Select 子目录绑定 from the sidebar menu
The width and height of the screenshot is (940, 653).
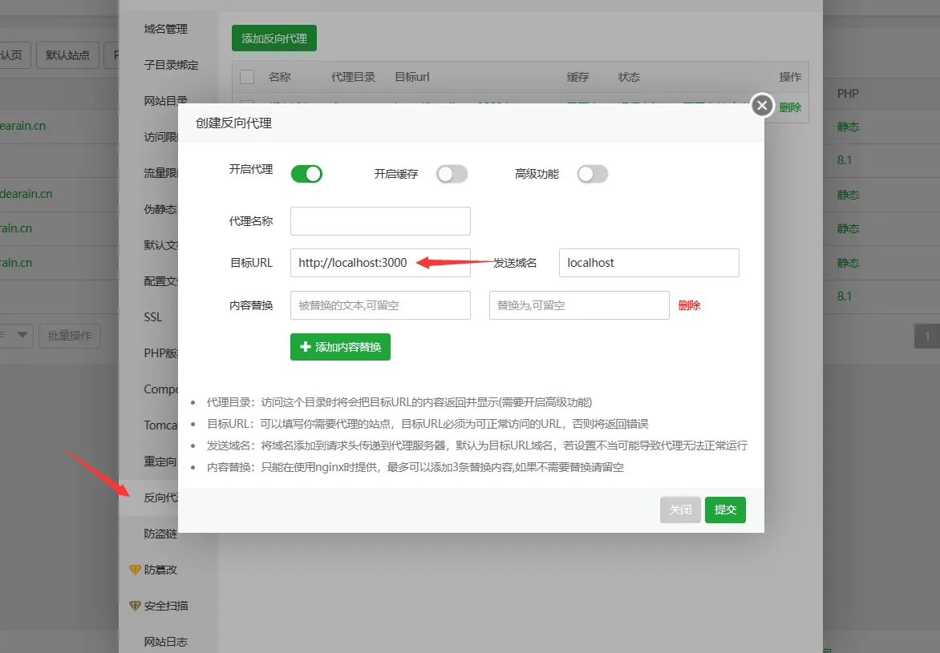click(171, 65)
